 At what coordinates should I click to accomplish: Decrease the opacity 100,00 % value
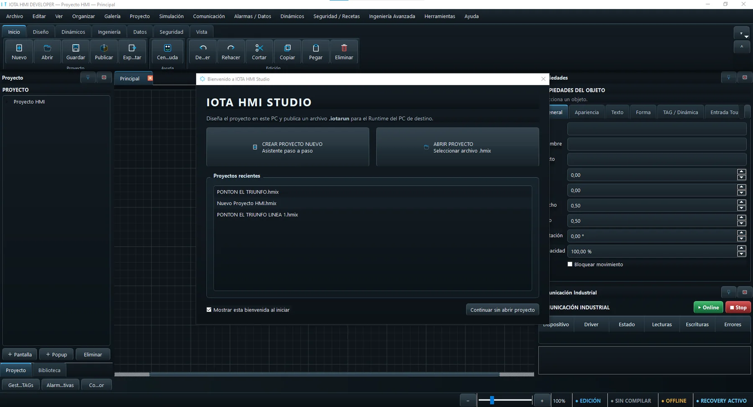tap(742, 254)
